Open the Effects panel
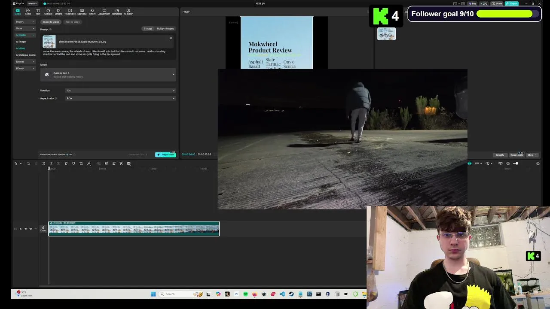The height and width of the screenshot is (309, 550). (58, 12)
